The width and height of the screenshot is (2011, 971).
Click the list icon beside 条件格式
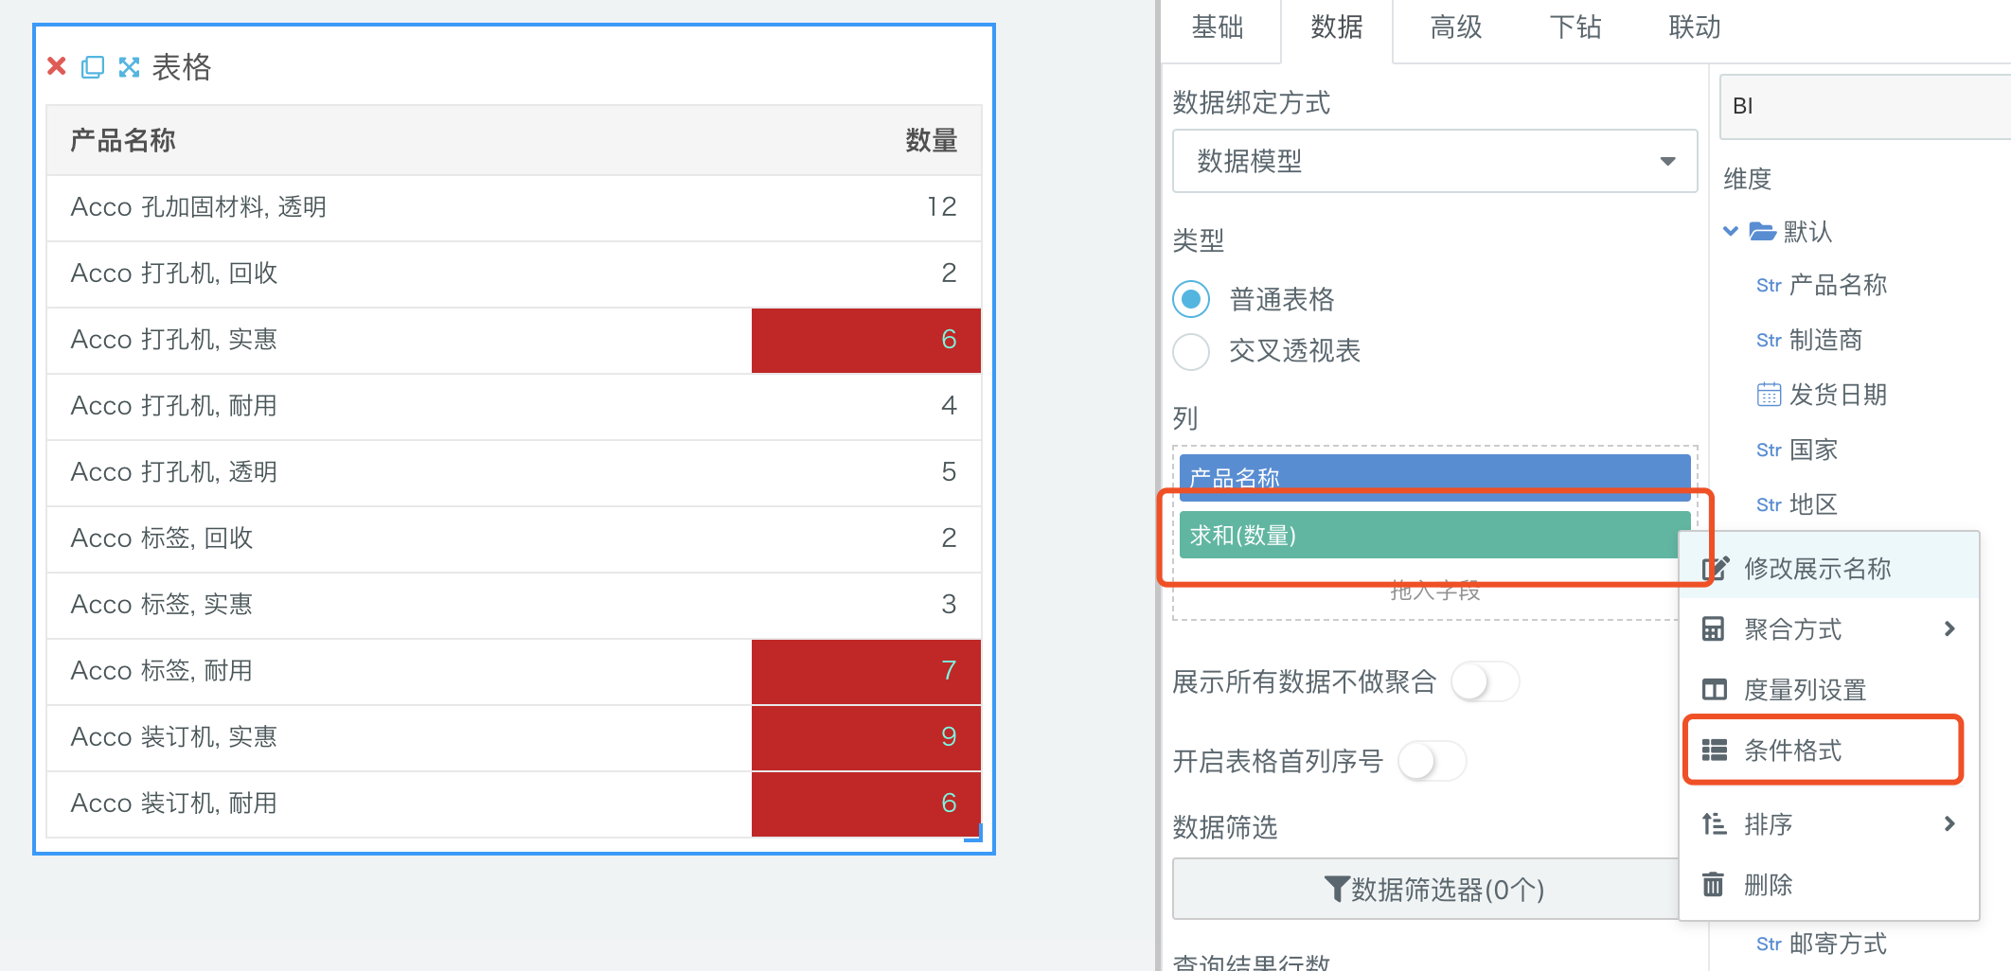1715,750
